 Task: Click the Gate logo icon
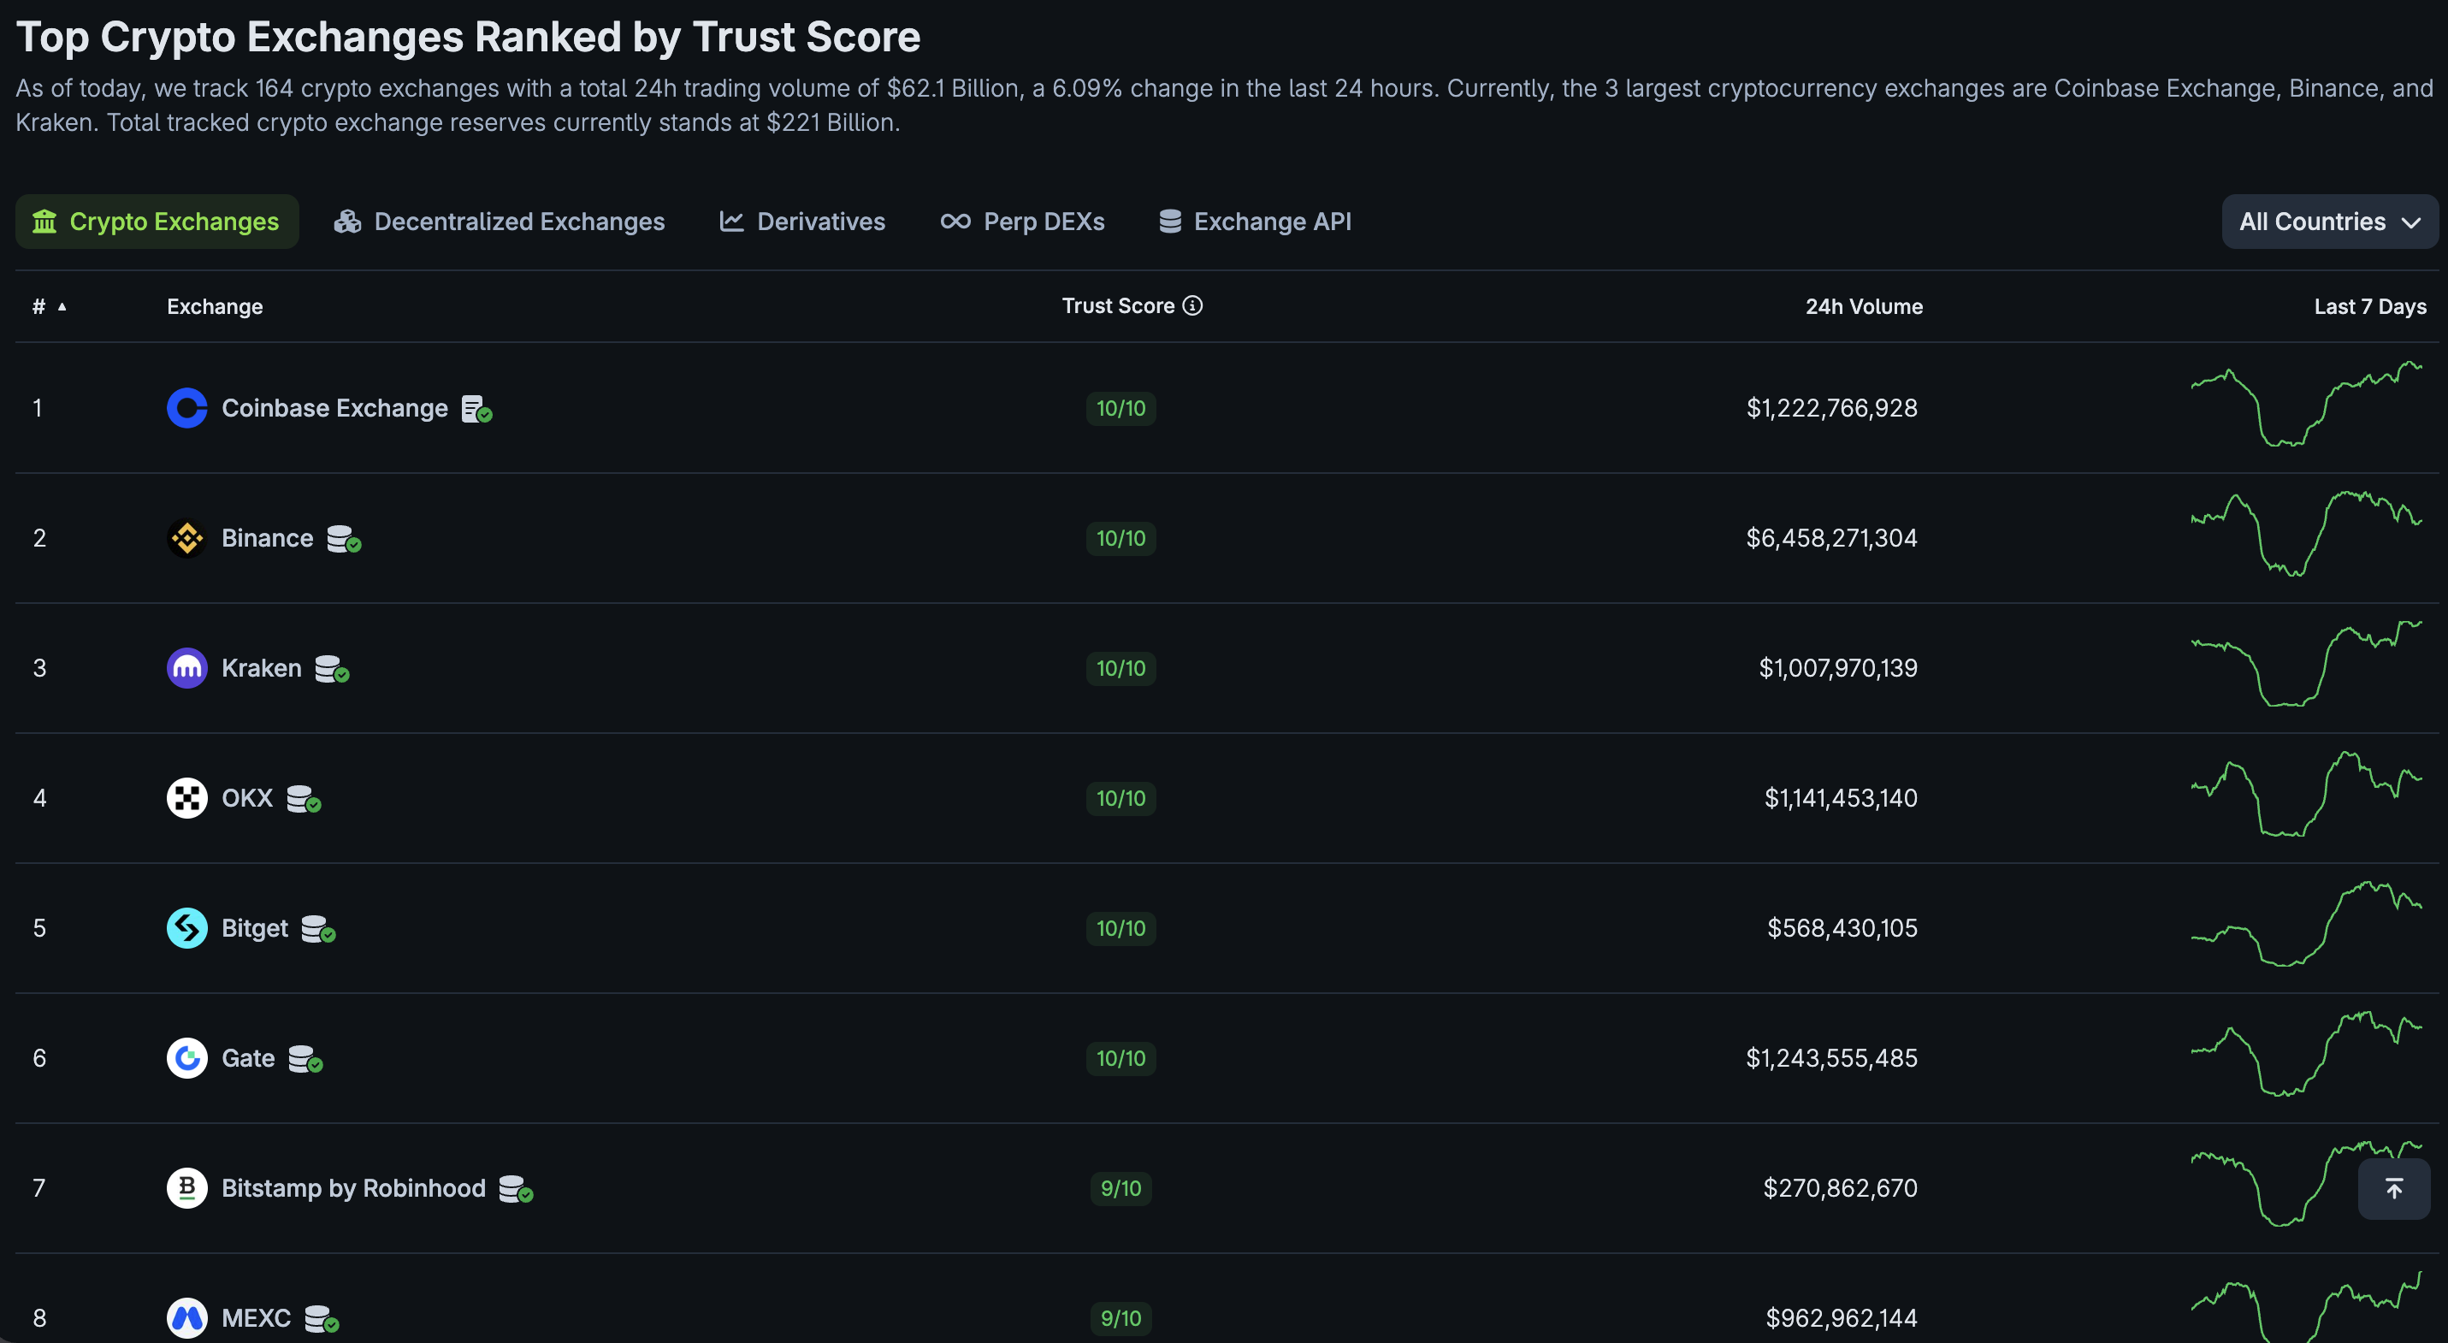(x=187, y=1058)
